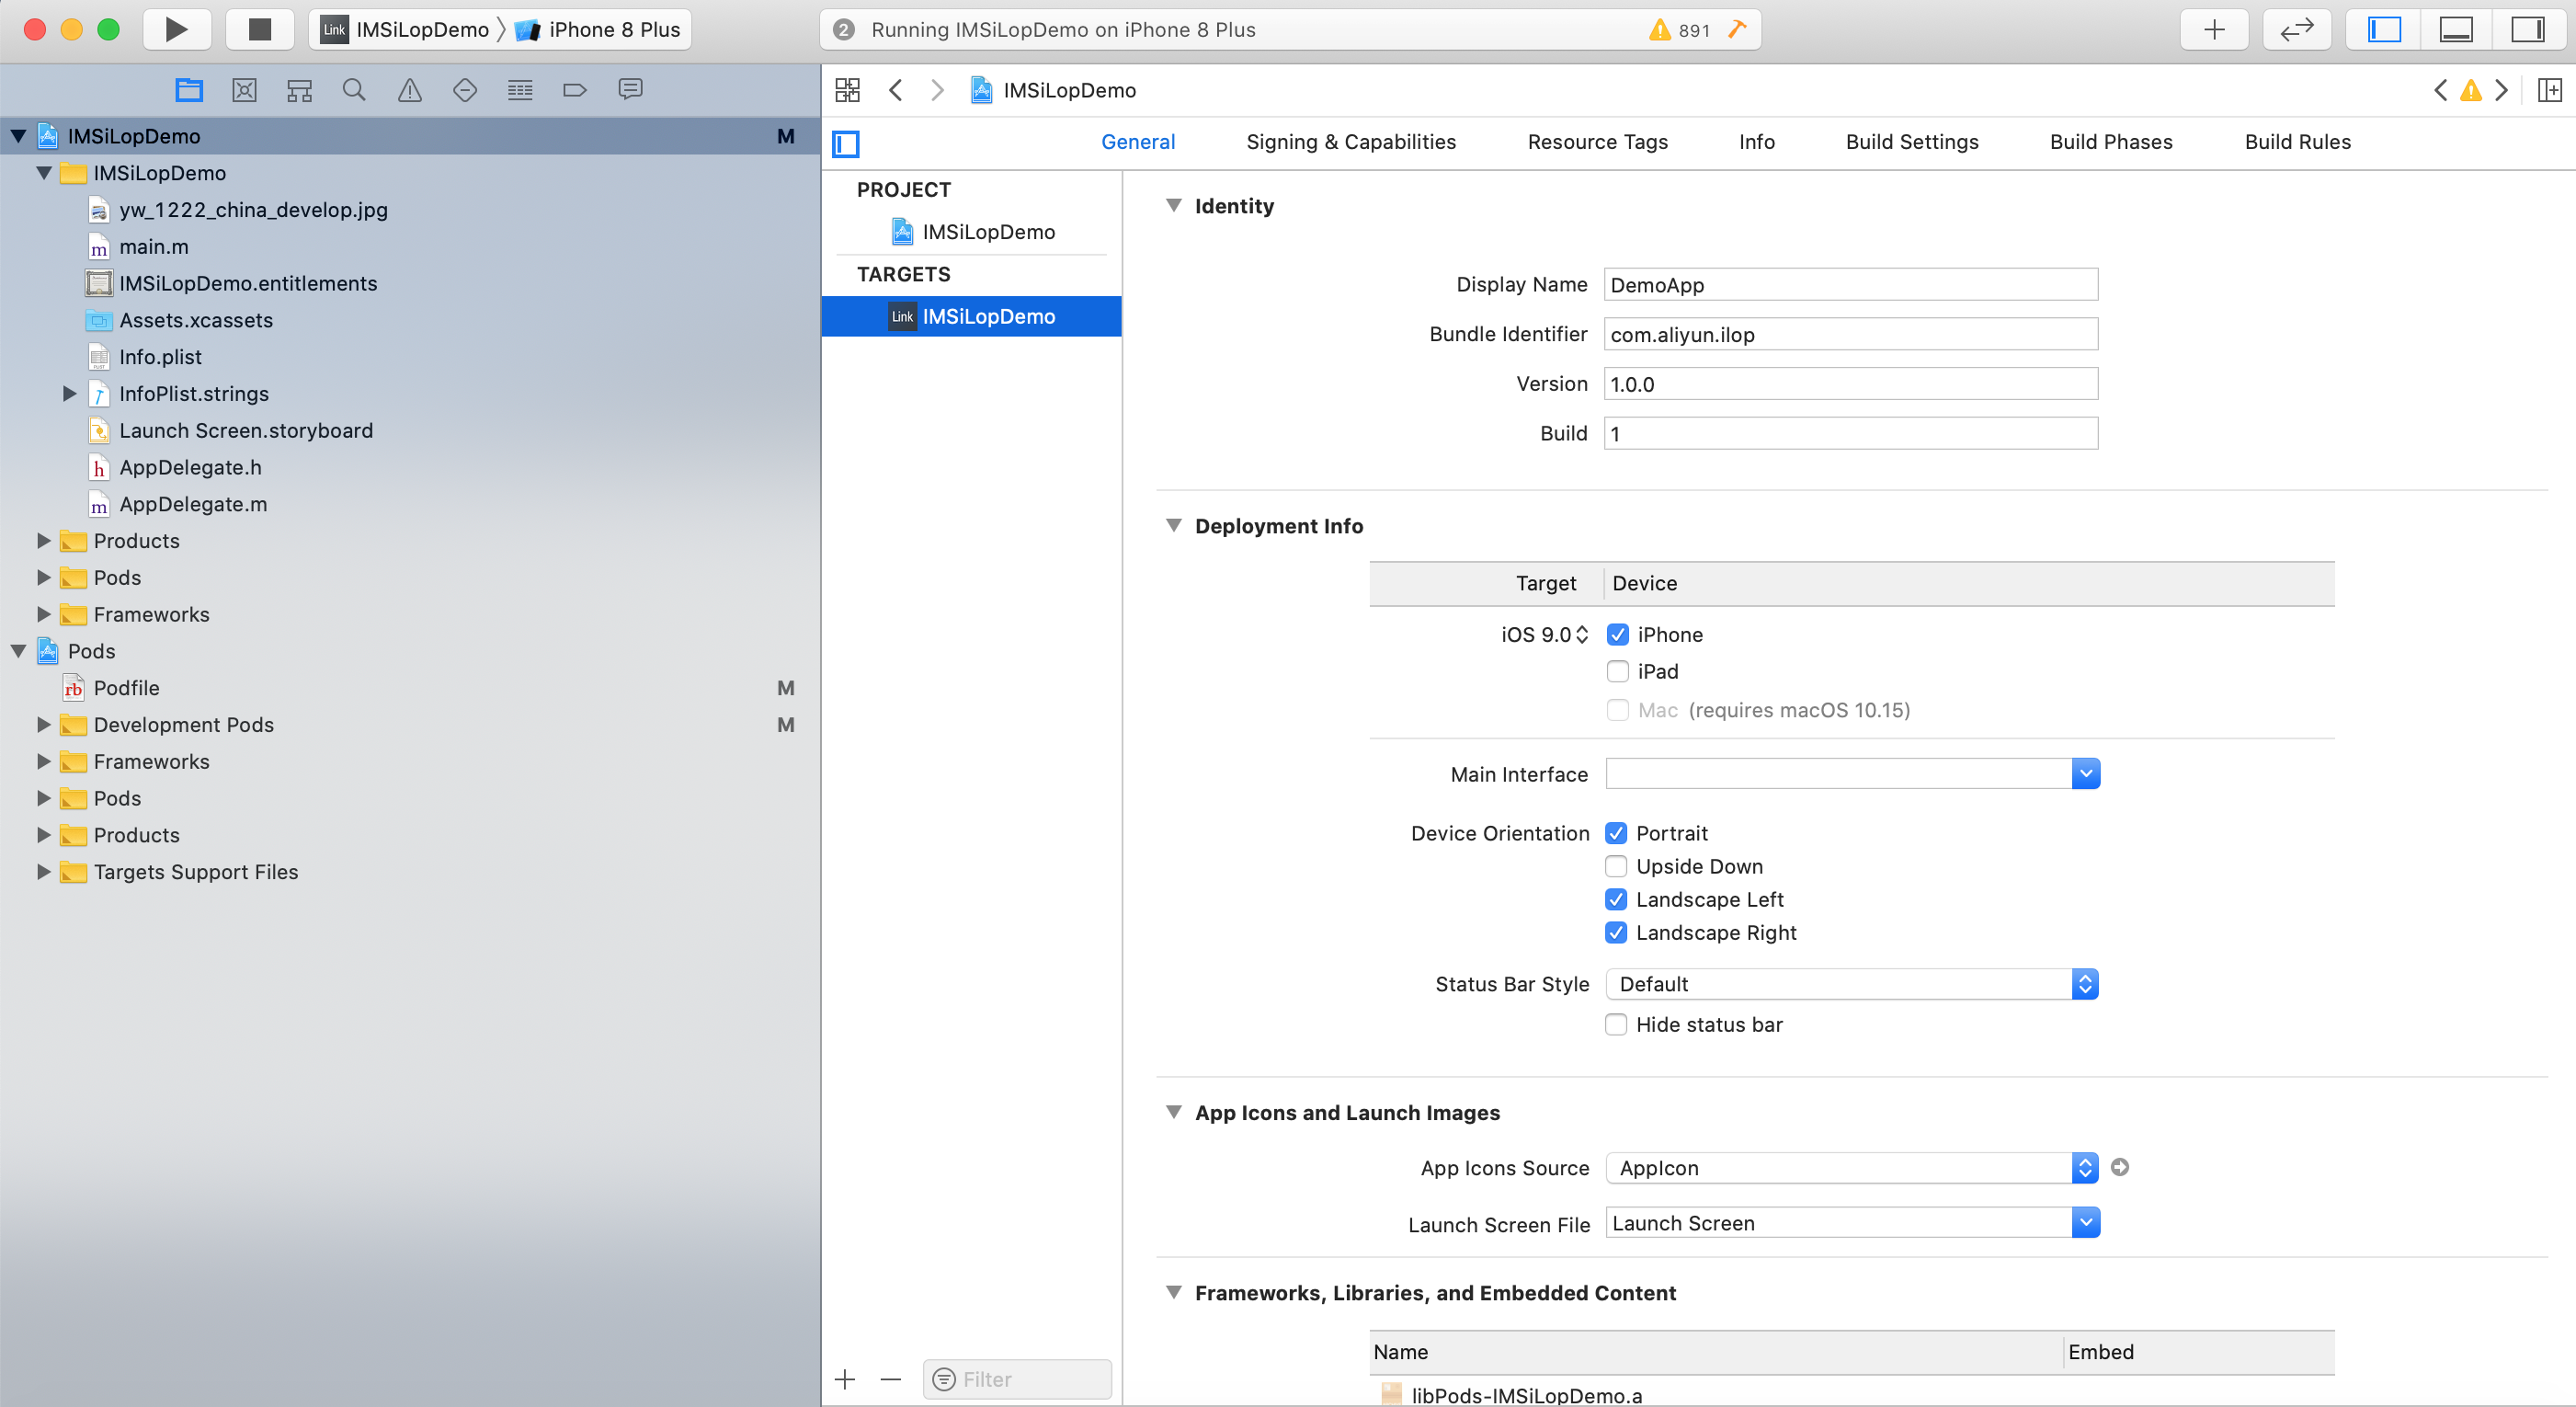Click the App Icons Source arrow button
The image size is (2576, 1407).
click(x=2120, y=1167)
